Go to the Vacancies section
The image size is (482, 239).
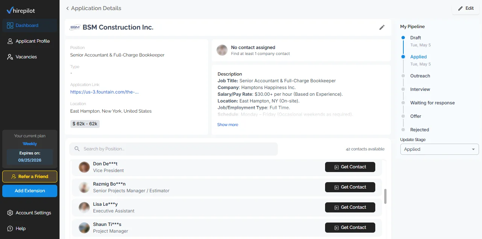(x=30, y=57)
